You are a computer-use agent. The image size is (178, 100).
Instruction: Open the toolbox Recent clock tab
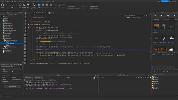pos(168,16)
